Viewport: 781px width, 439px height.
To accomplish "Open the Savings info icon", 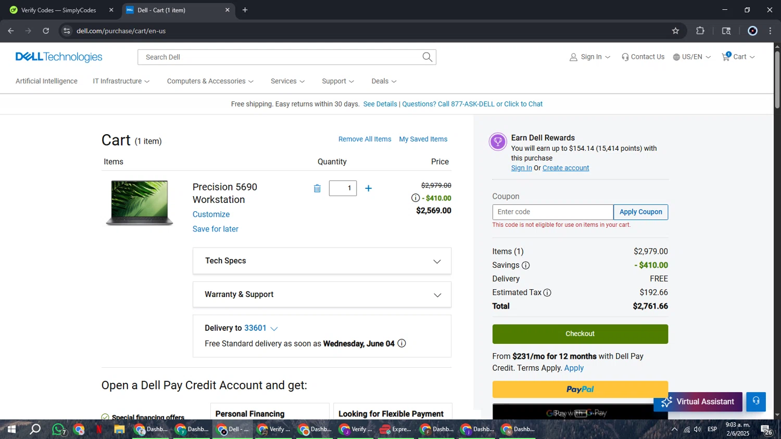I will 526,265.
